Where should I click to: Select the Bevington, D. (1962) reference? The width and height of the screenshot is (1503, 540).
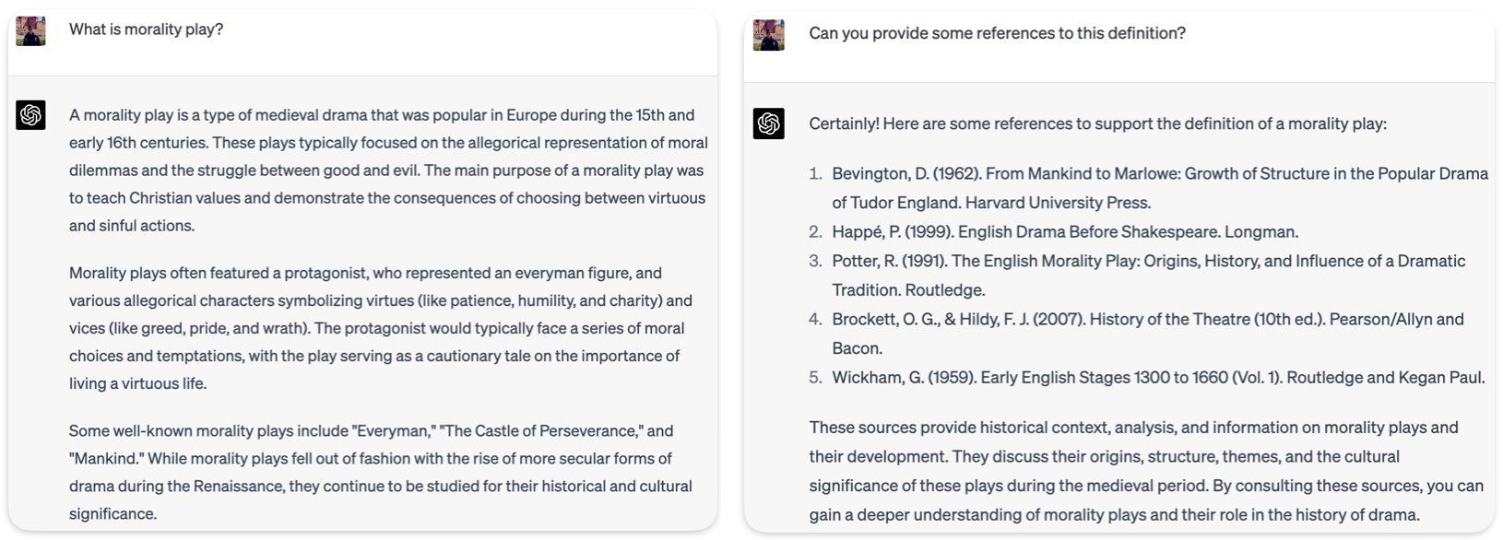coord(1159,188)
